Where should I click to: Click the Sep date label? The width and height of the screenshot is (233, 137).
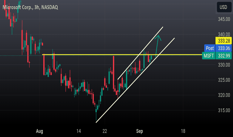tap(139, 131)
